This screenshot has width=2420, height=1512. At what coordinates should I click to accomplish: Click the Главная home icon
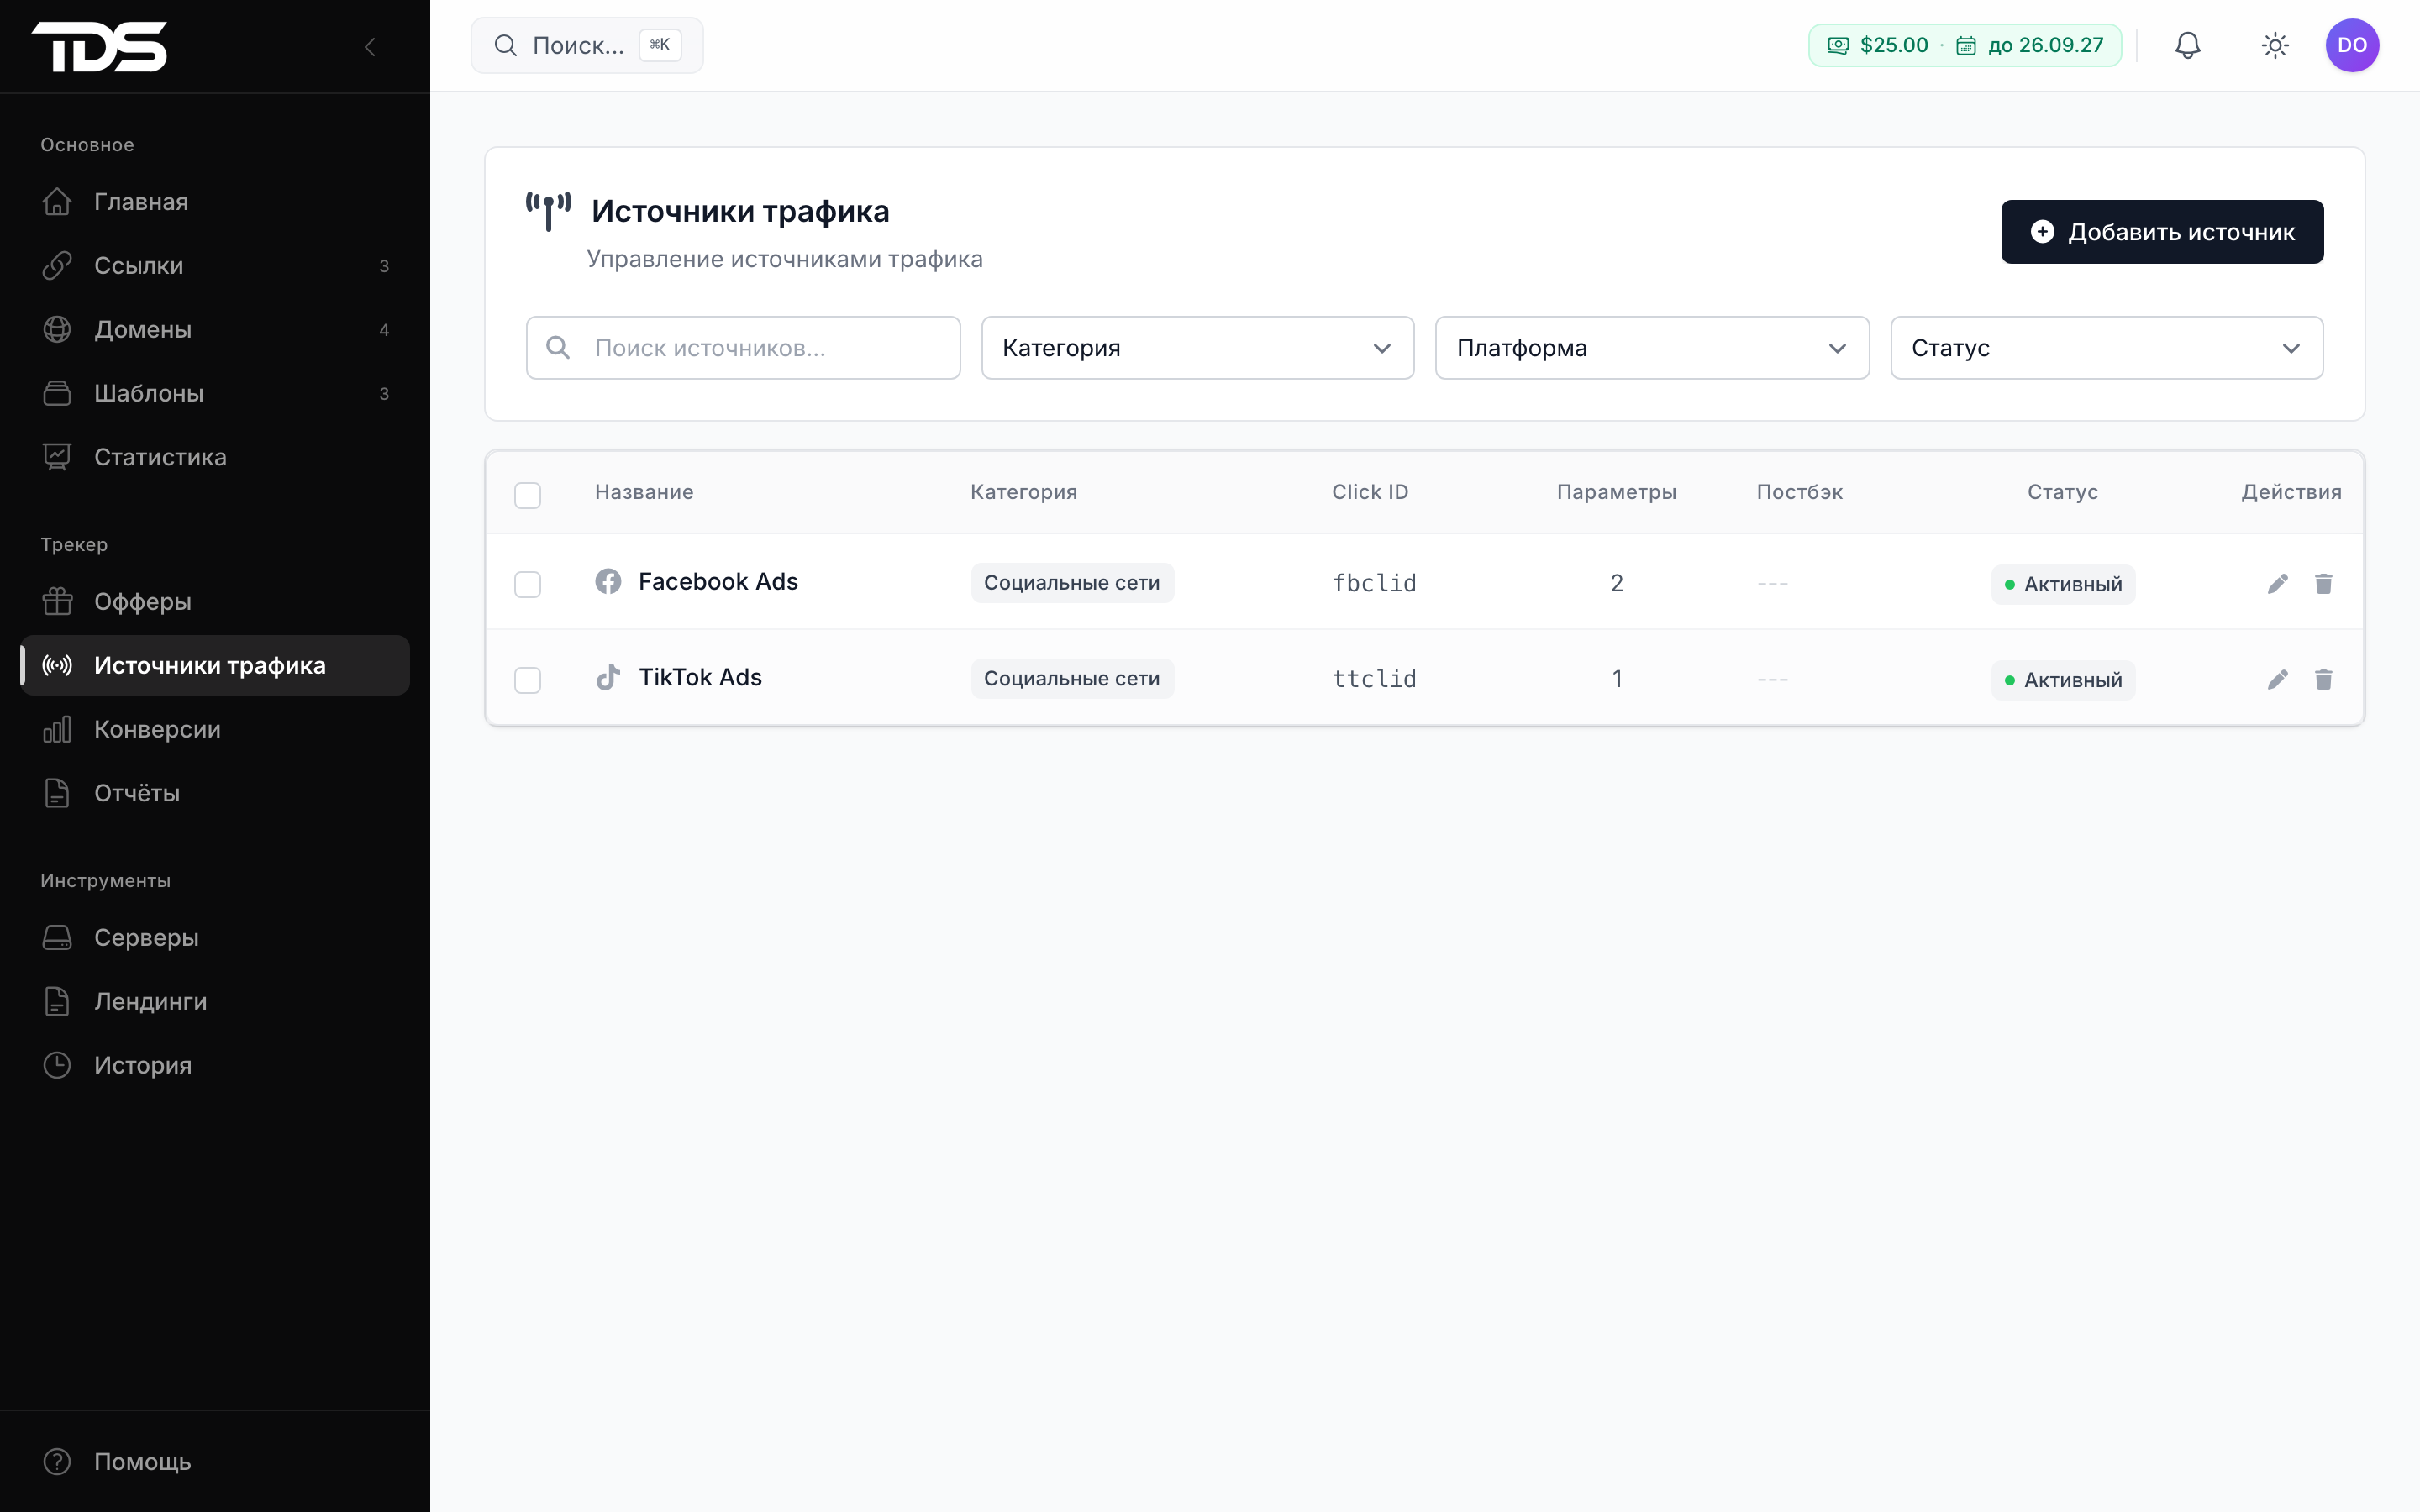(x=57, y=201)
